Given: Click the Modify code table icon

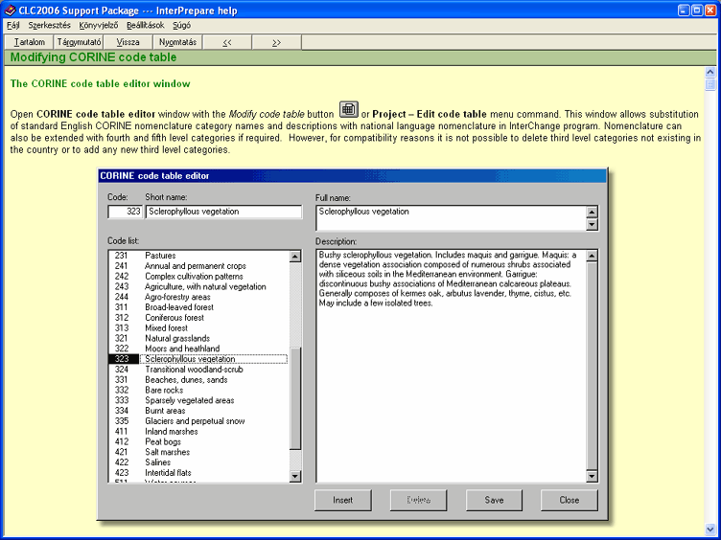Looking at the screenshot, I should click(x=349, y=110).
